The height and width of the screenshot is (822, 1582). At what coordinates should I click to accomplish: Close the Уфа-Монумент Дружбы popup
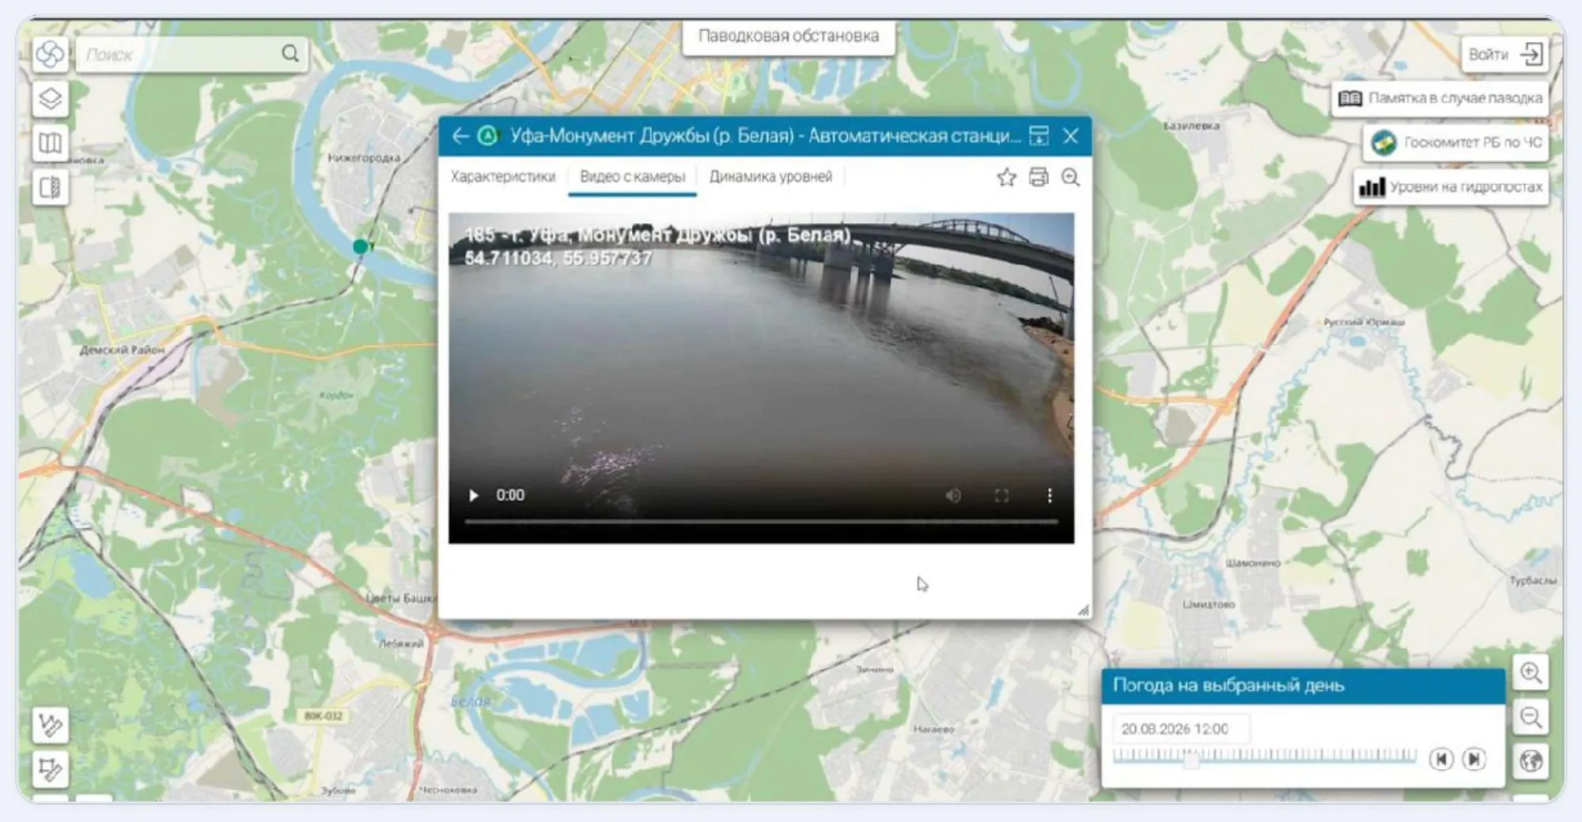click(1071, 136)
